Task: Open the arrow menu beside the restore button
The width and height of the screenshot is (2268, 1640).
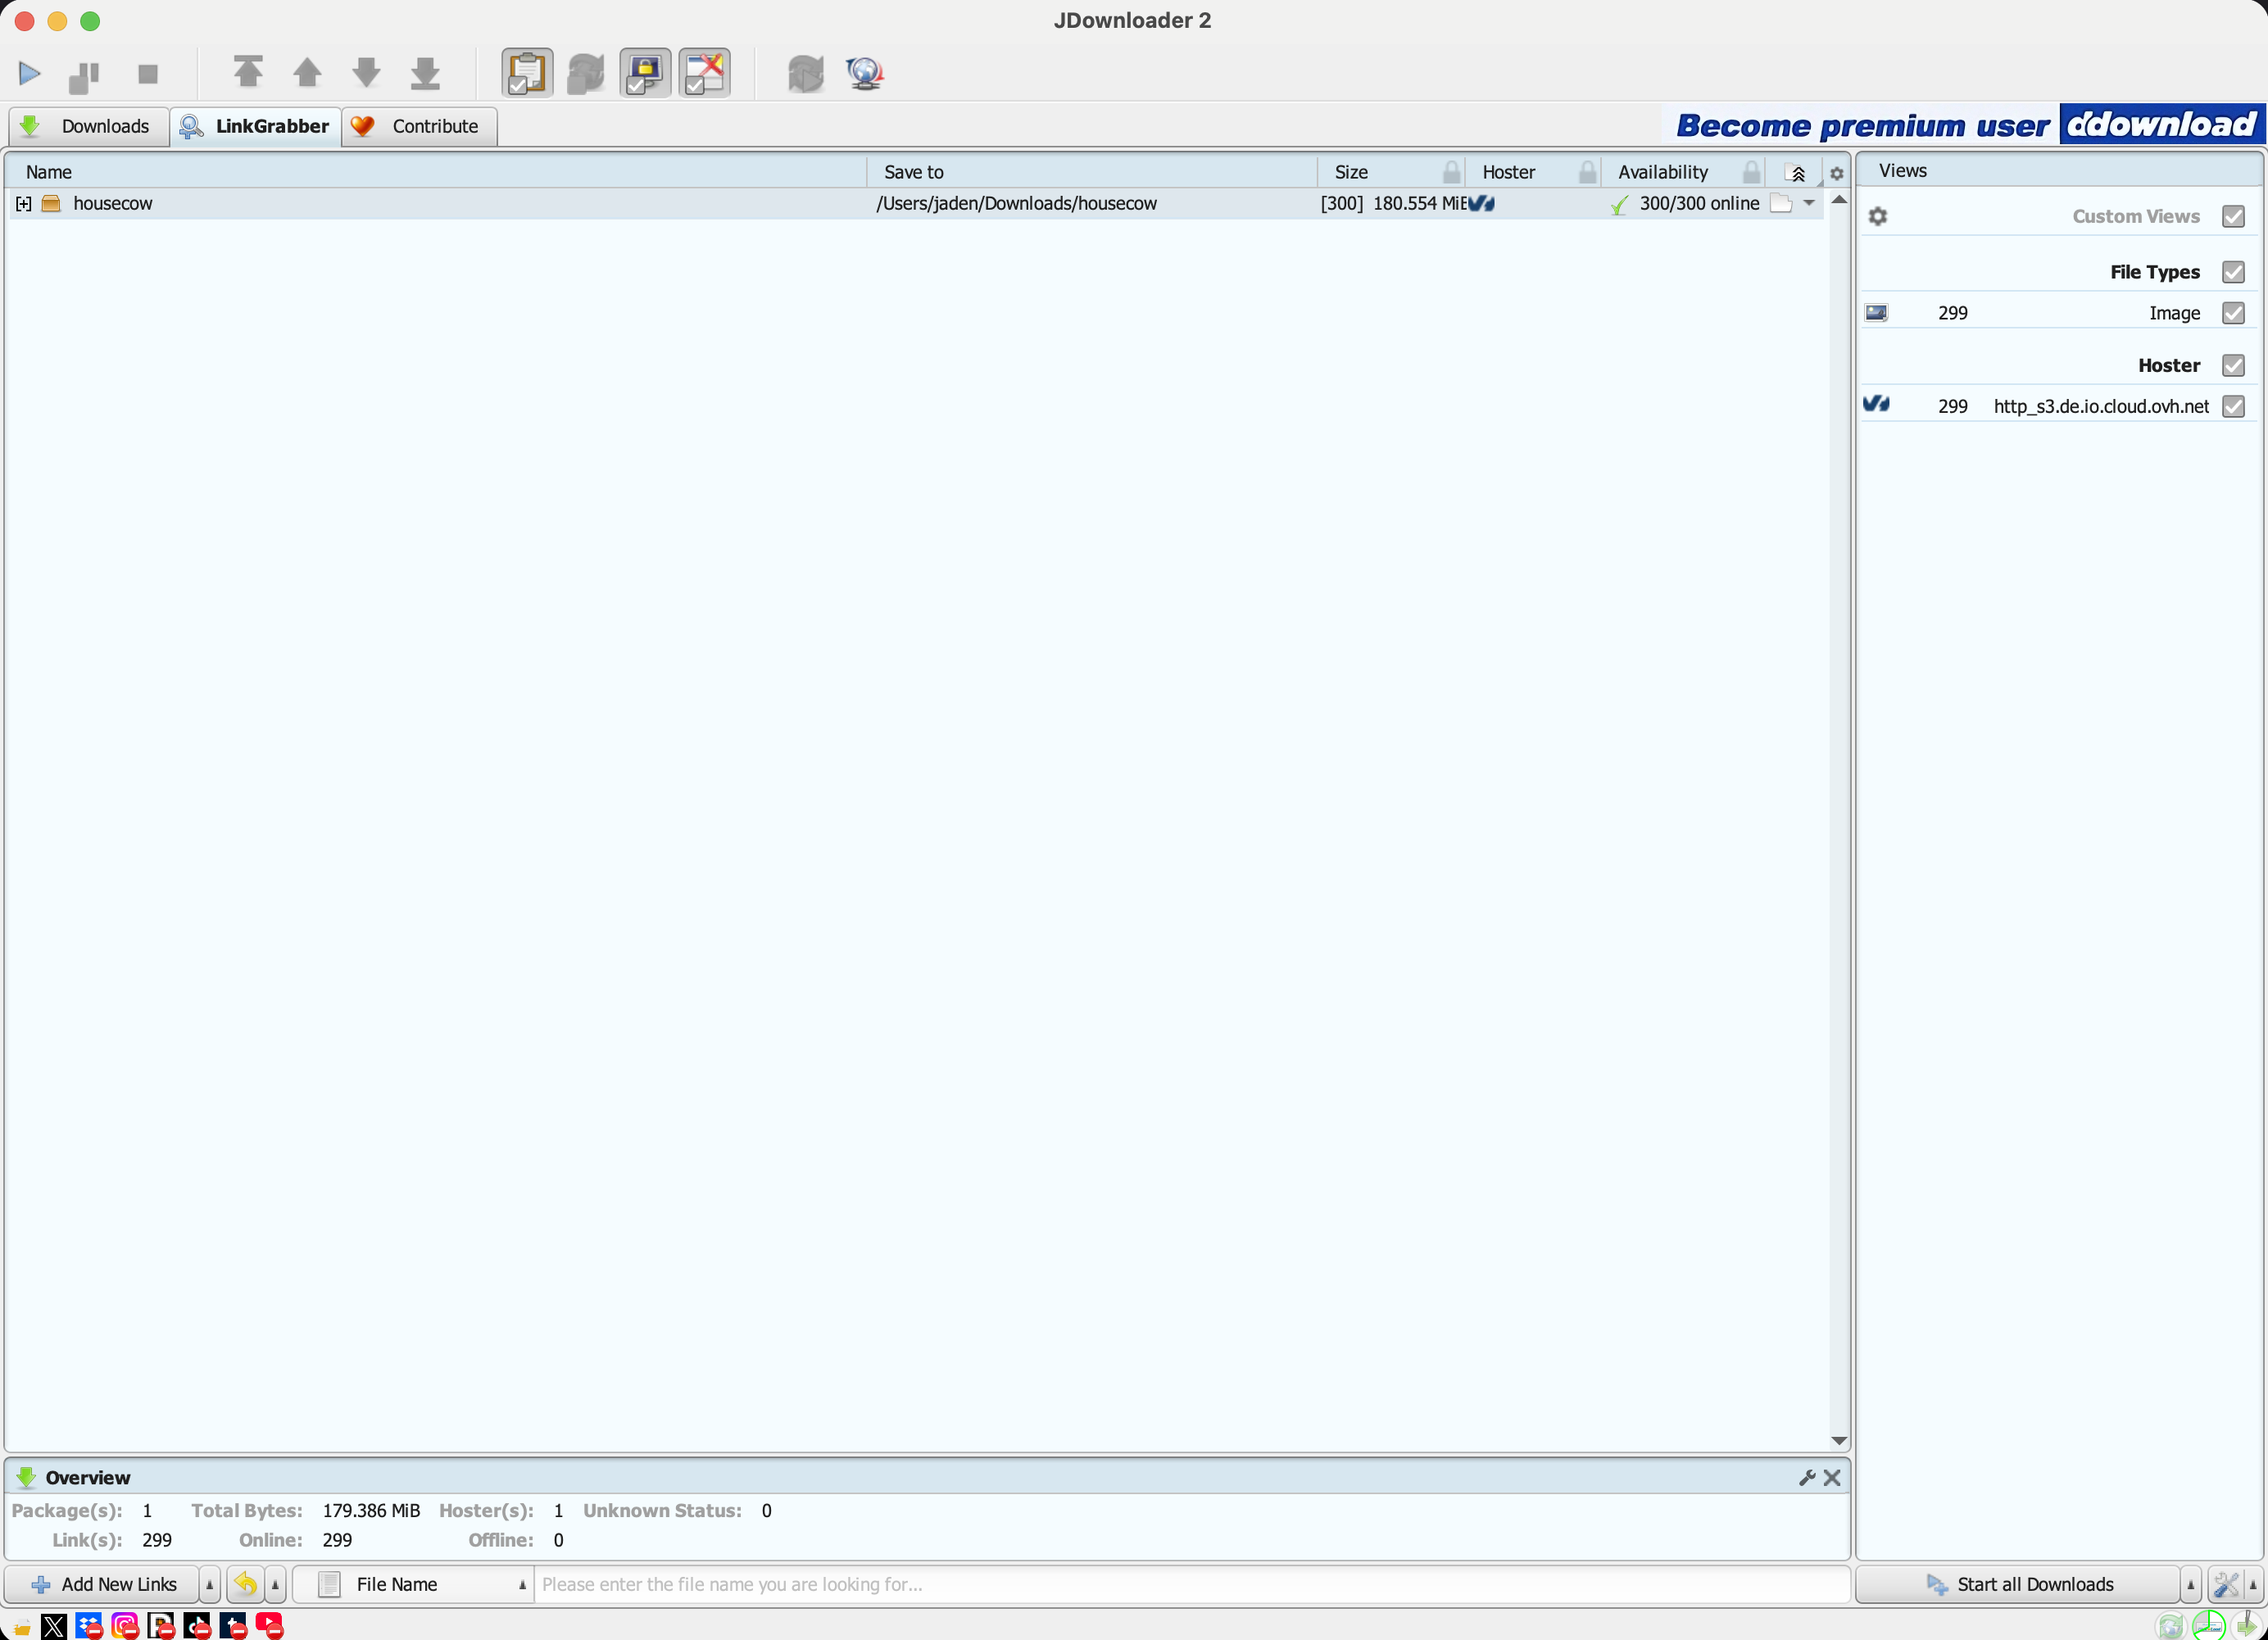Action: 275,1584
